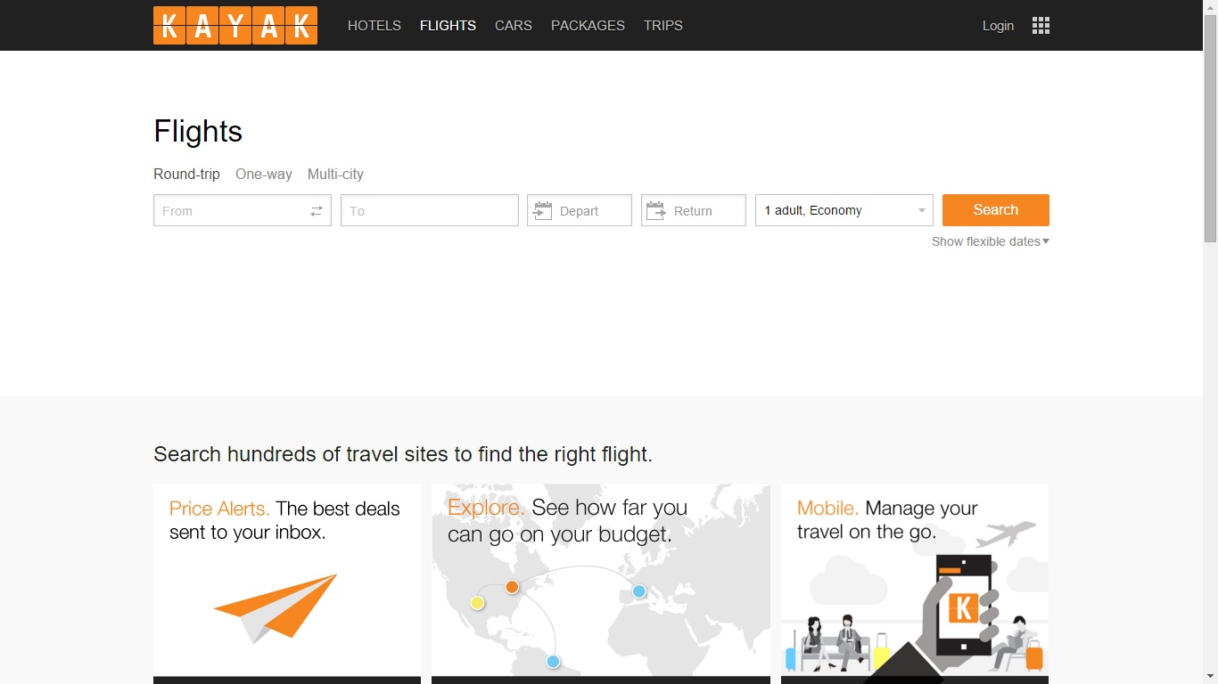Click the Flights page heading

point(198,132)
